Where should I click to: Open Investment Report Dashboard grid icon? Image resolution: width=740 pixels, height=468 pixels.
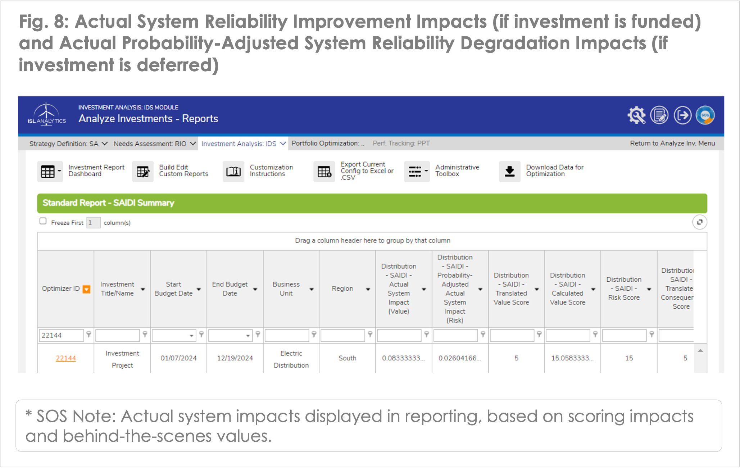click(x=50, y=172)
